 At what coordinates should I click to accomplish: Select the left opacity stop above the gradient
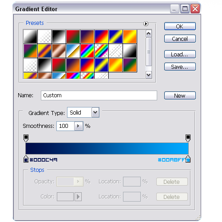(26, 138)
